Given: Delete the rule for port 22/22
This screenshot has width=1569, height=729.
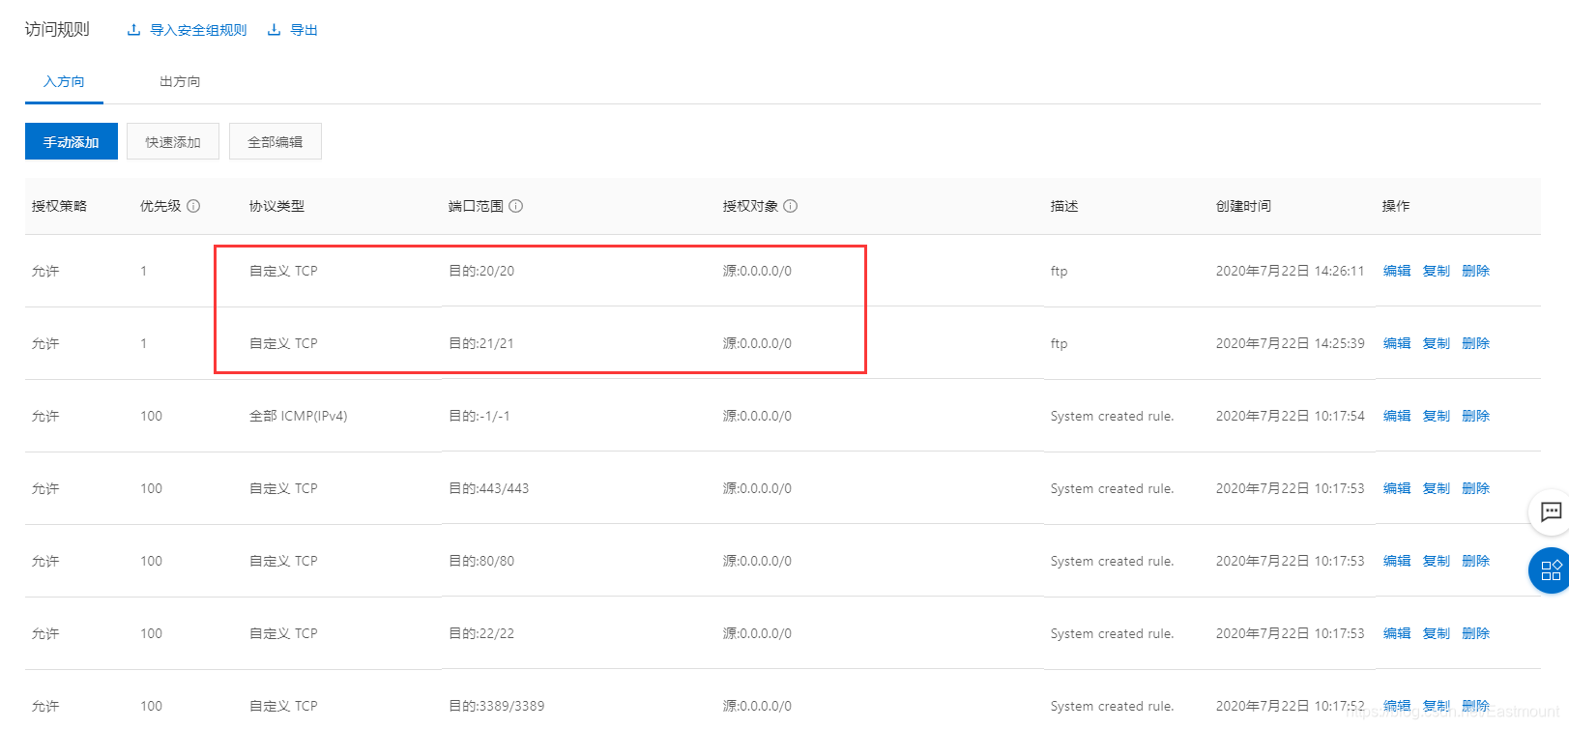Looking at the screenshot, I should pyautogui.click(x=1476, y=633).
